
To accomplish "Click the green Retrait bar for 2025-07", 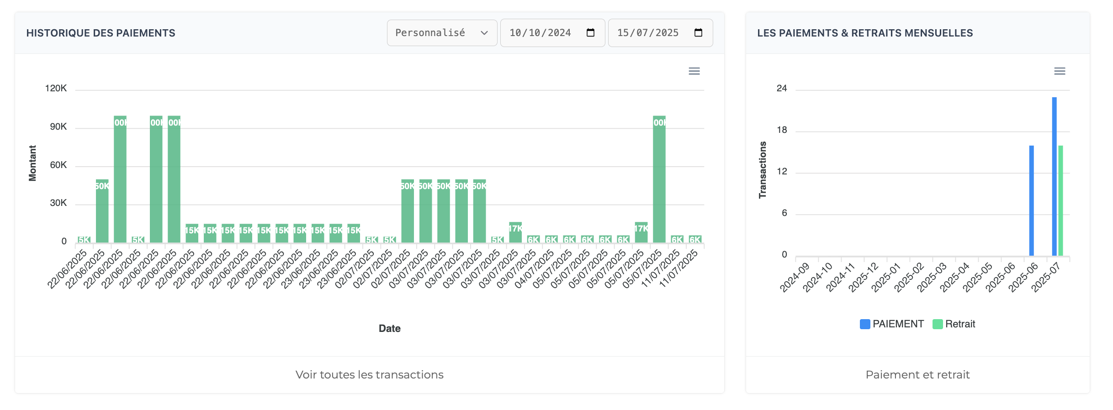I will pyautogui.click(x=1060, y=201).
